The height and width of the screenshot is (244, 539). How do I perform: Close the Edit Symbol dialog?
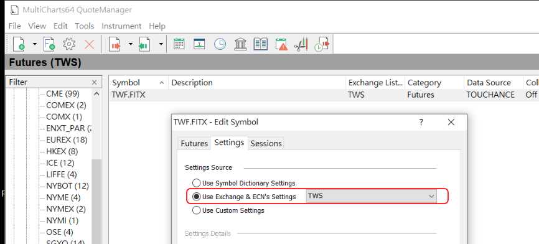pos(451,122)
